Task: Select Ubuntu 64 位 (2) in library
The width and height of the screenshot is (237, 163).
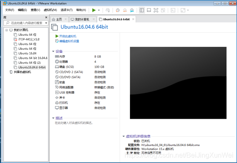Action: tap(29, 63)
